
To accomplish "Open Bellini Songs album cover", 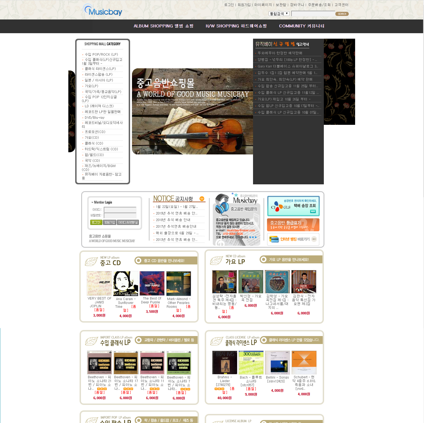I will [x=277, y=363].
